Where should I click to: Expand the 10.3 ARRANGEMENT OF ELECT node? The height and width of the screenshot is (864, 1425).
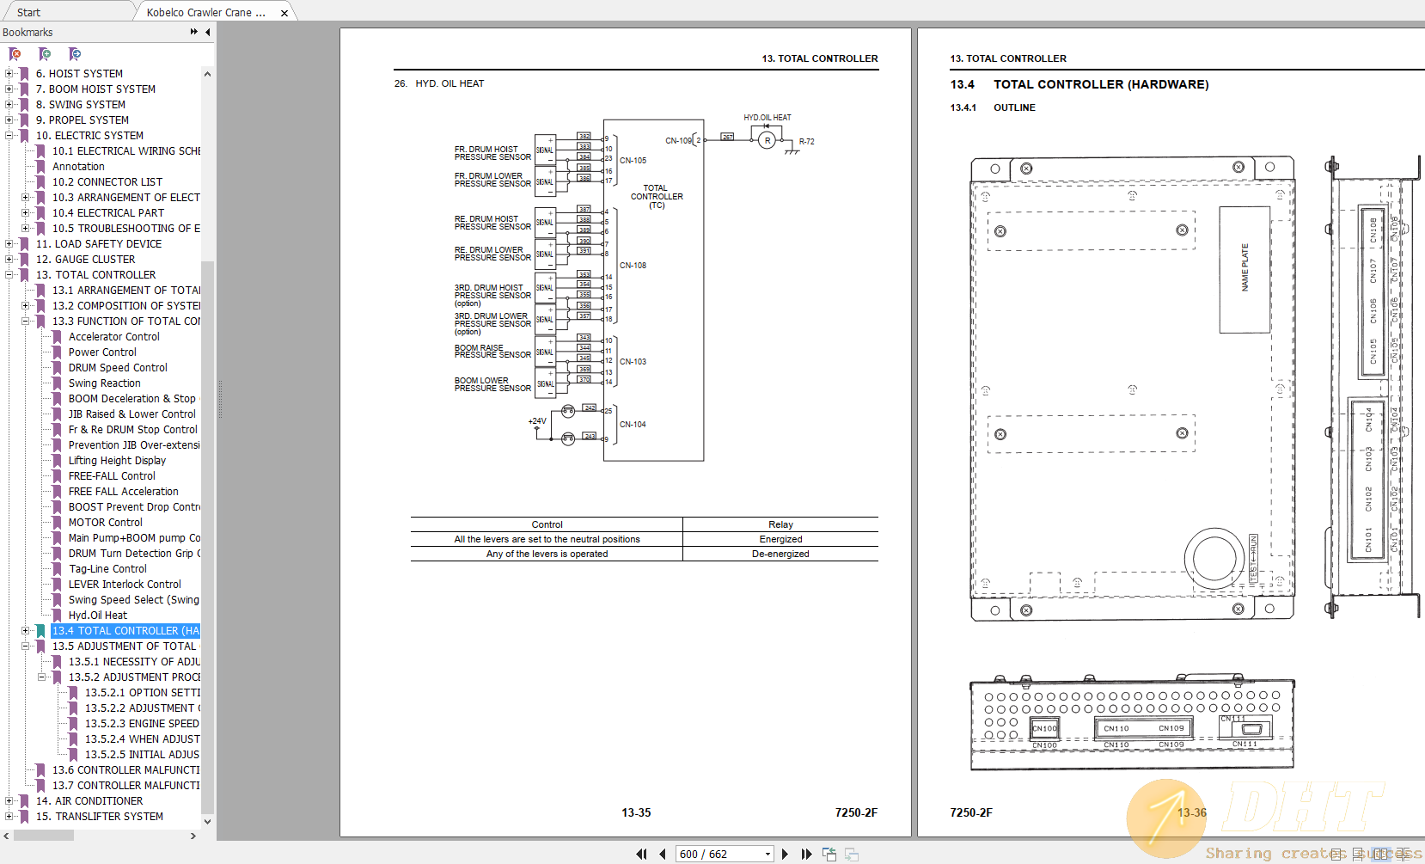click(25, 198)
